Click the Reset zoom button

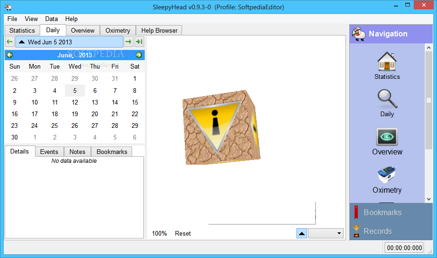[183, 233]
